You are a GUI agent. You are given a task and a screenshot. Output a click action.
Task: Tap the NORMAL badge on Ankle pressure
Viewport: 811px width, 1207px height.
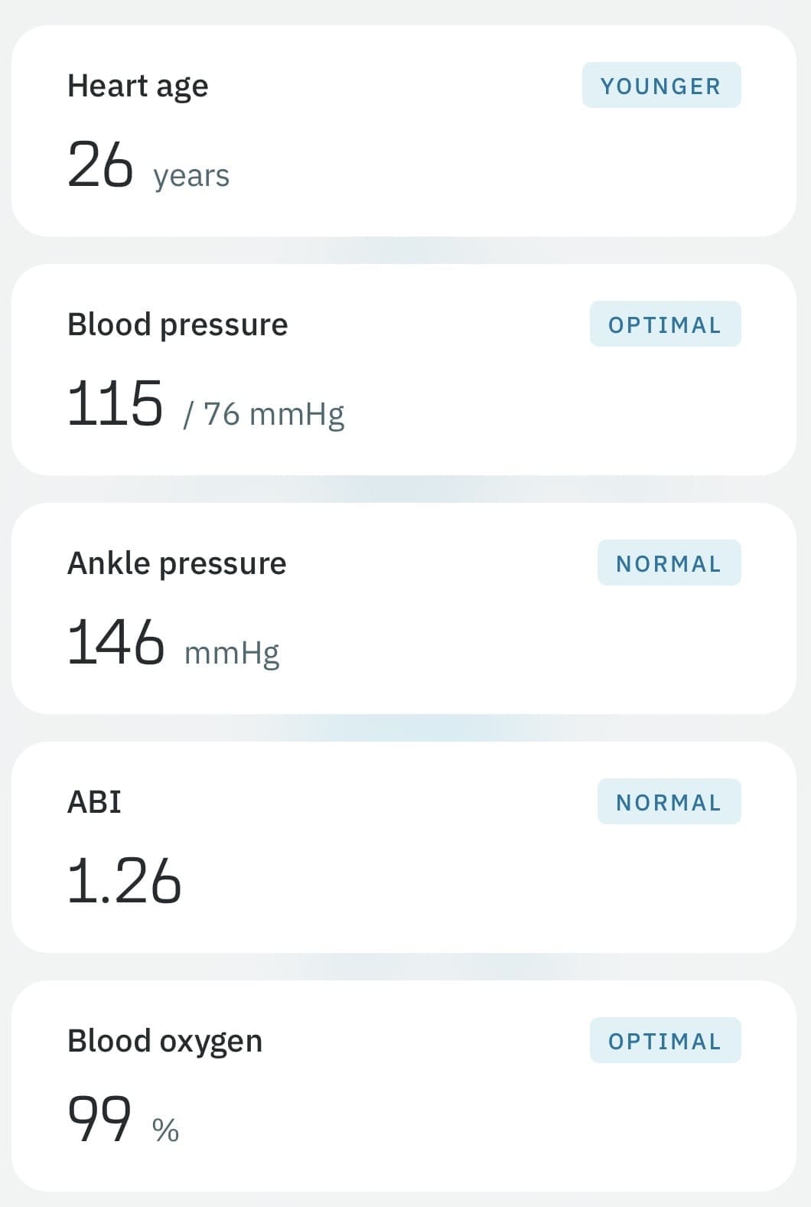coord(669,563)
